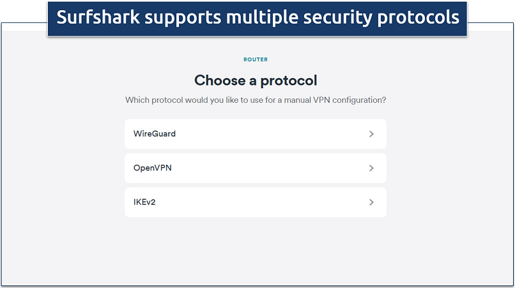This screenshot has width=515, height=288.
Task: Click the IKEv2 text label
Action: pyautogui.click(x=144, y=202)
